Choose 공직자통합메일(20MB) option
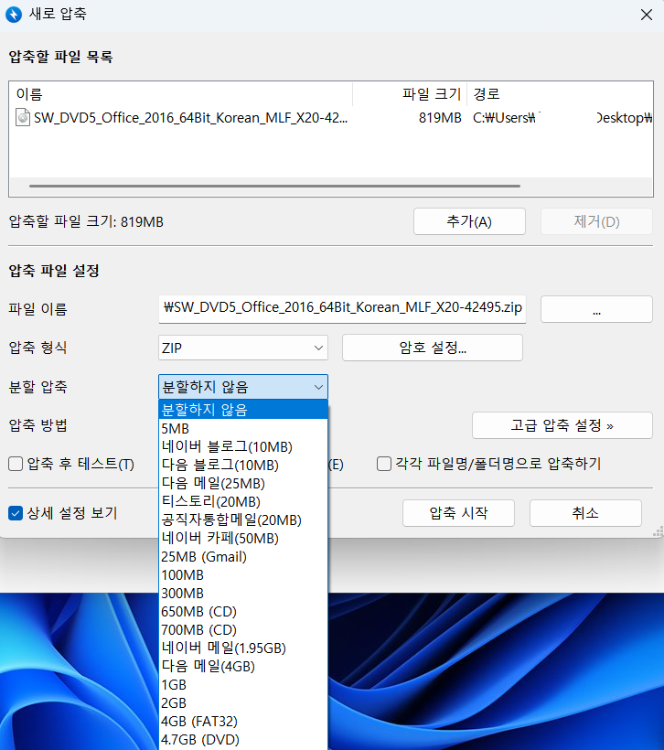This screenshot has width=664, height=750. pyautogui.click(x=243, y=520)
